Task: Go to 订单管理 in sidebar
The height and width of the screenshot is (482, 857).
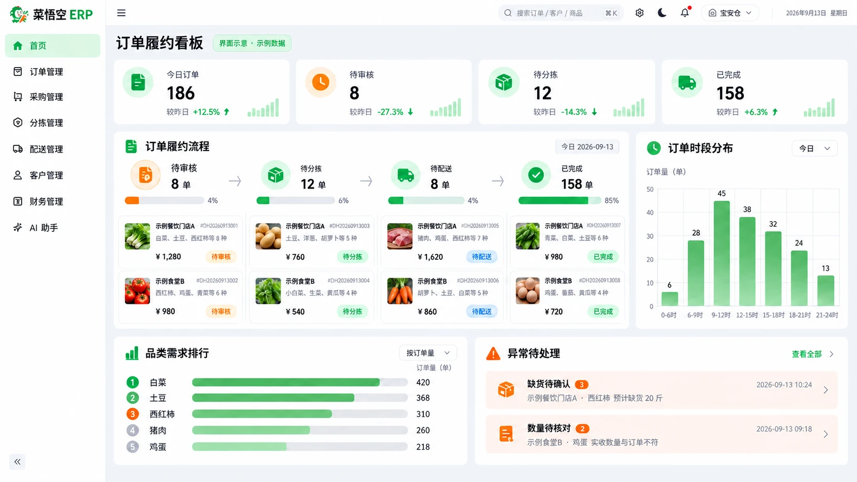Action: (53, 72)
